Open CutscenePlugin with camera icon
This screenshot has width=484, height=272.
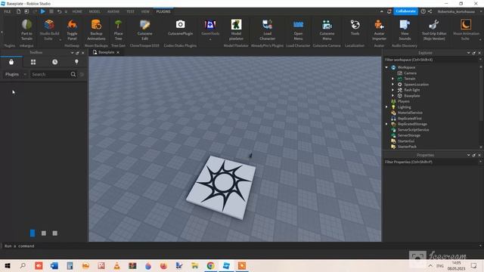(180, 28)
